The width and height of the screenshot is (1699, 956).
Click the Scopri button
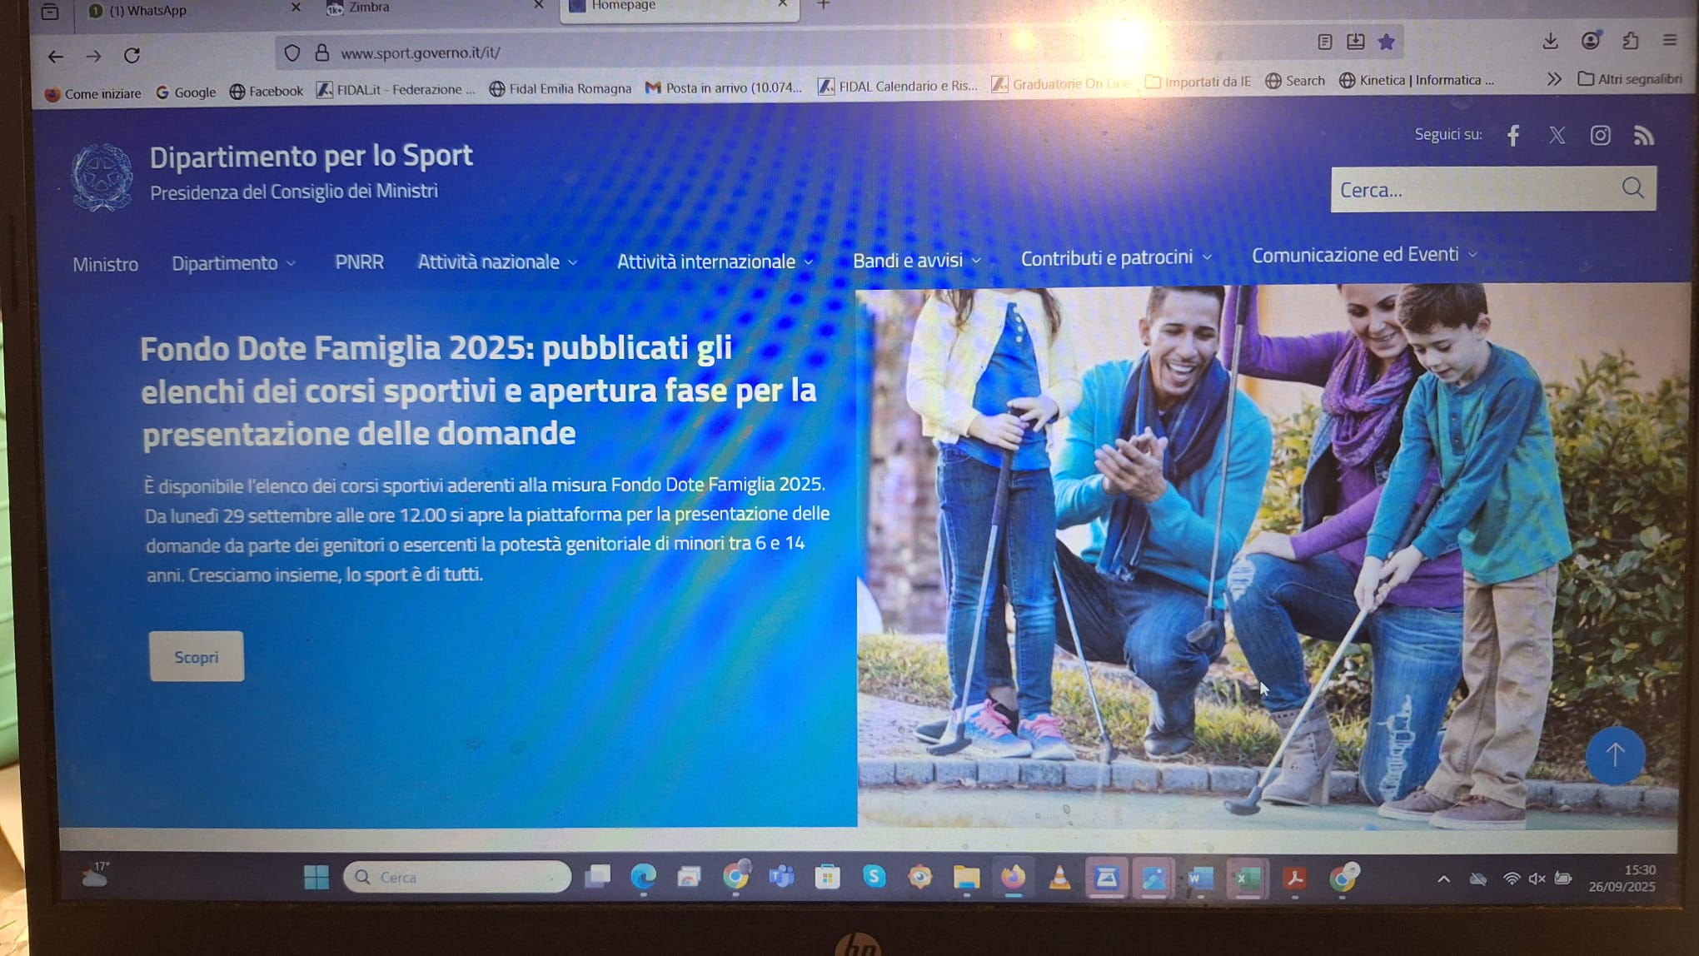(197, 657)
